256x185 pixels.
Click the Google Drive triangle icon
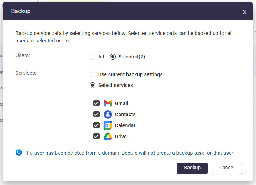(108, 137)
